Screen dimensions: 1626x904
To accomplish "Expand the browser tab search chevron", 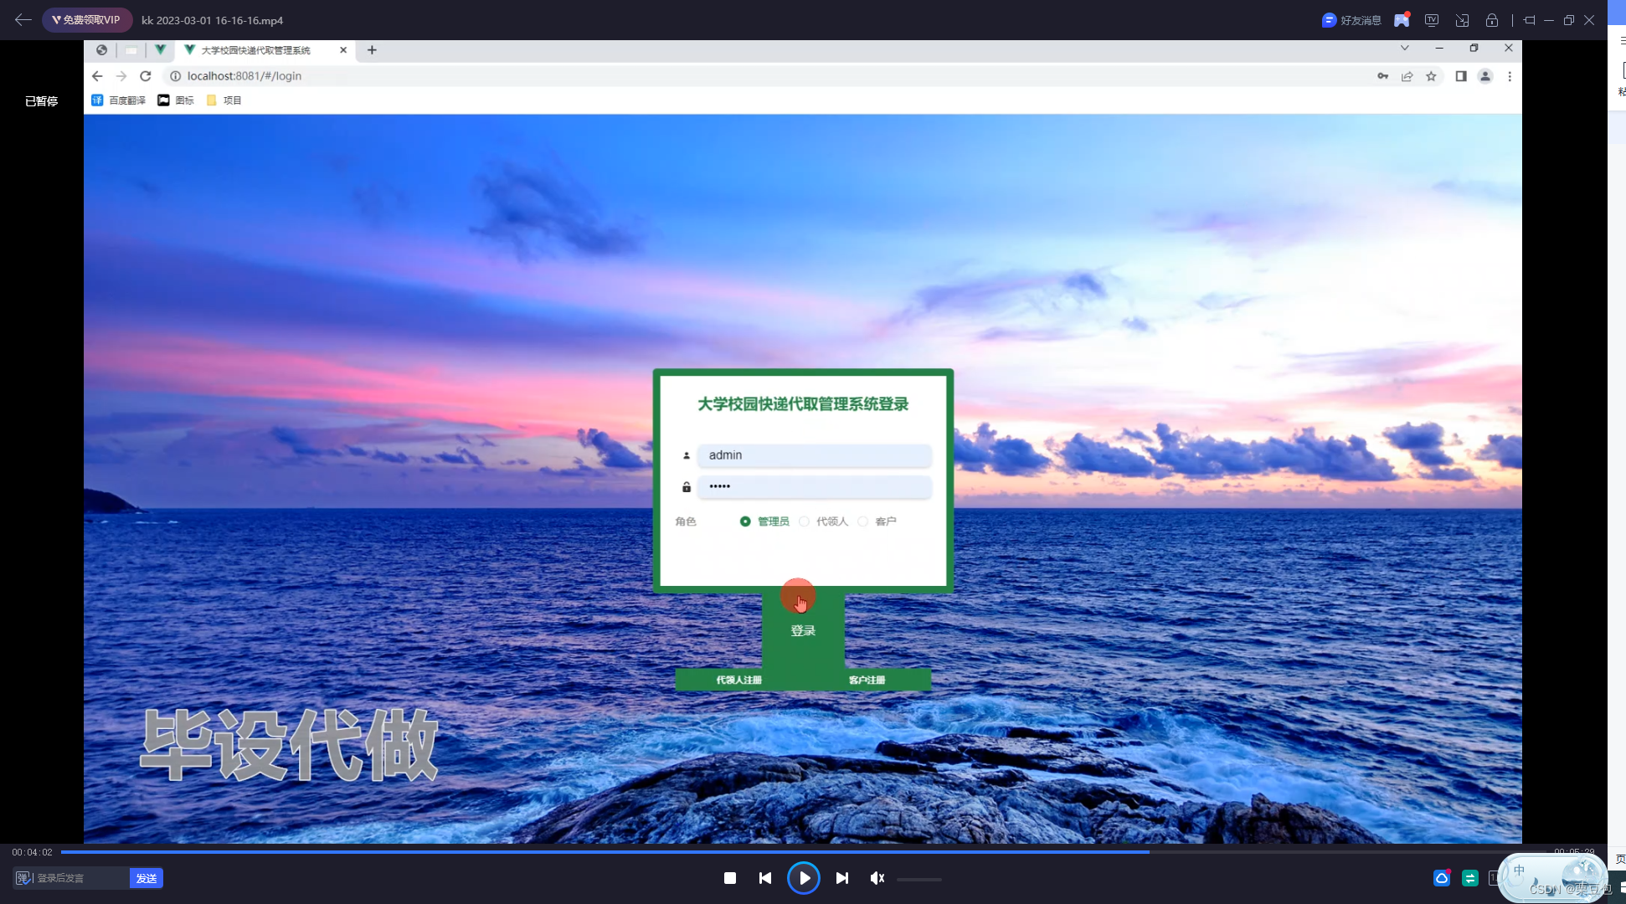I will tap(1404, 48).
